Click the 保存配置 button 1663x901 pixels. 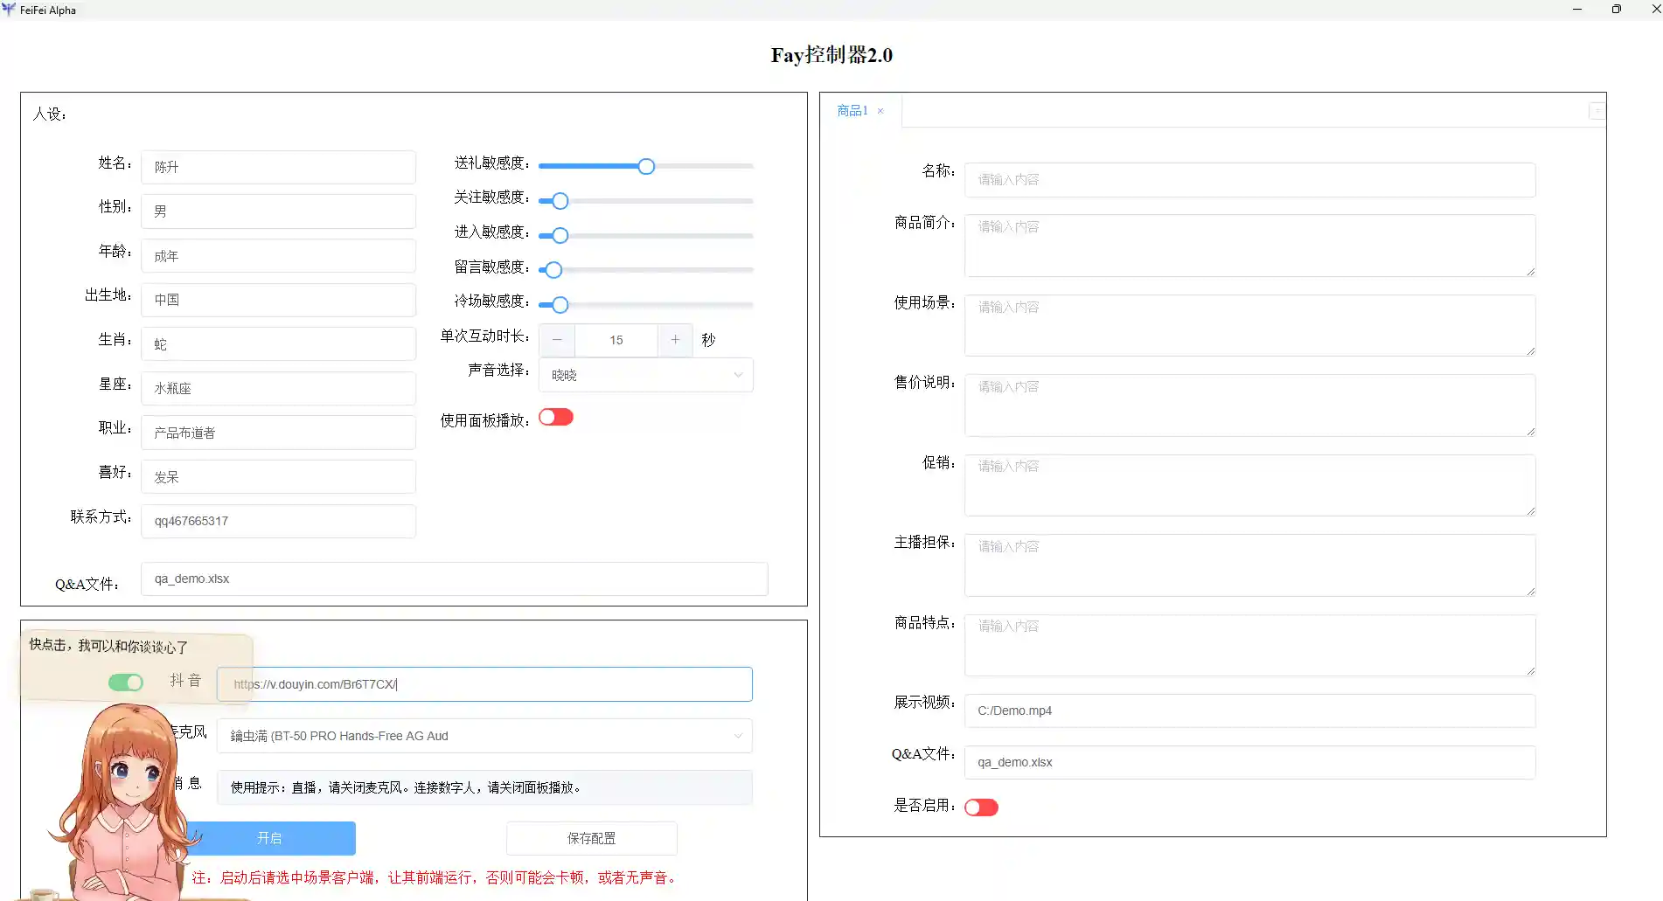coord(591,838)
